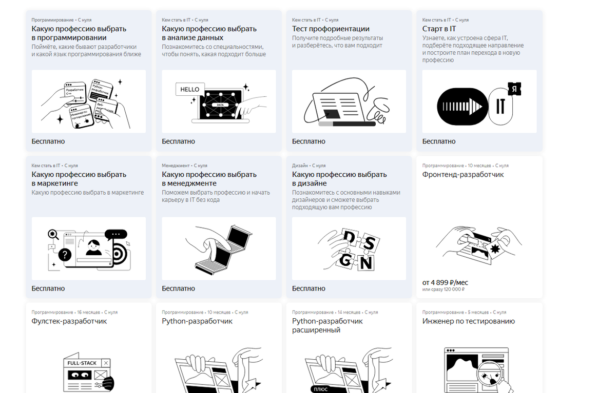Screen dimensions: 616x393
Task: Open 'Какую профессию выбрать в программировании' title
Action: 79,33
